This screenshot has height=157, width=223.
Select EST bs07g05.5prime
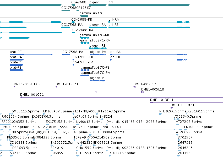point(85,117)
